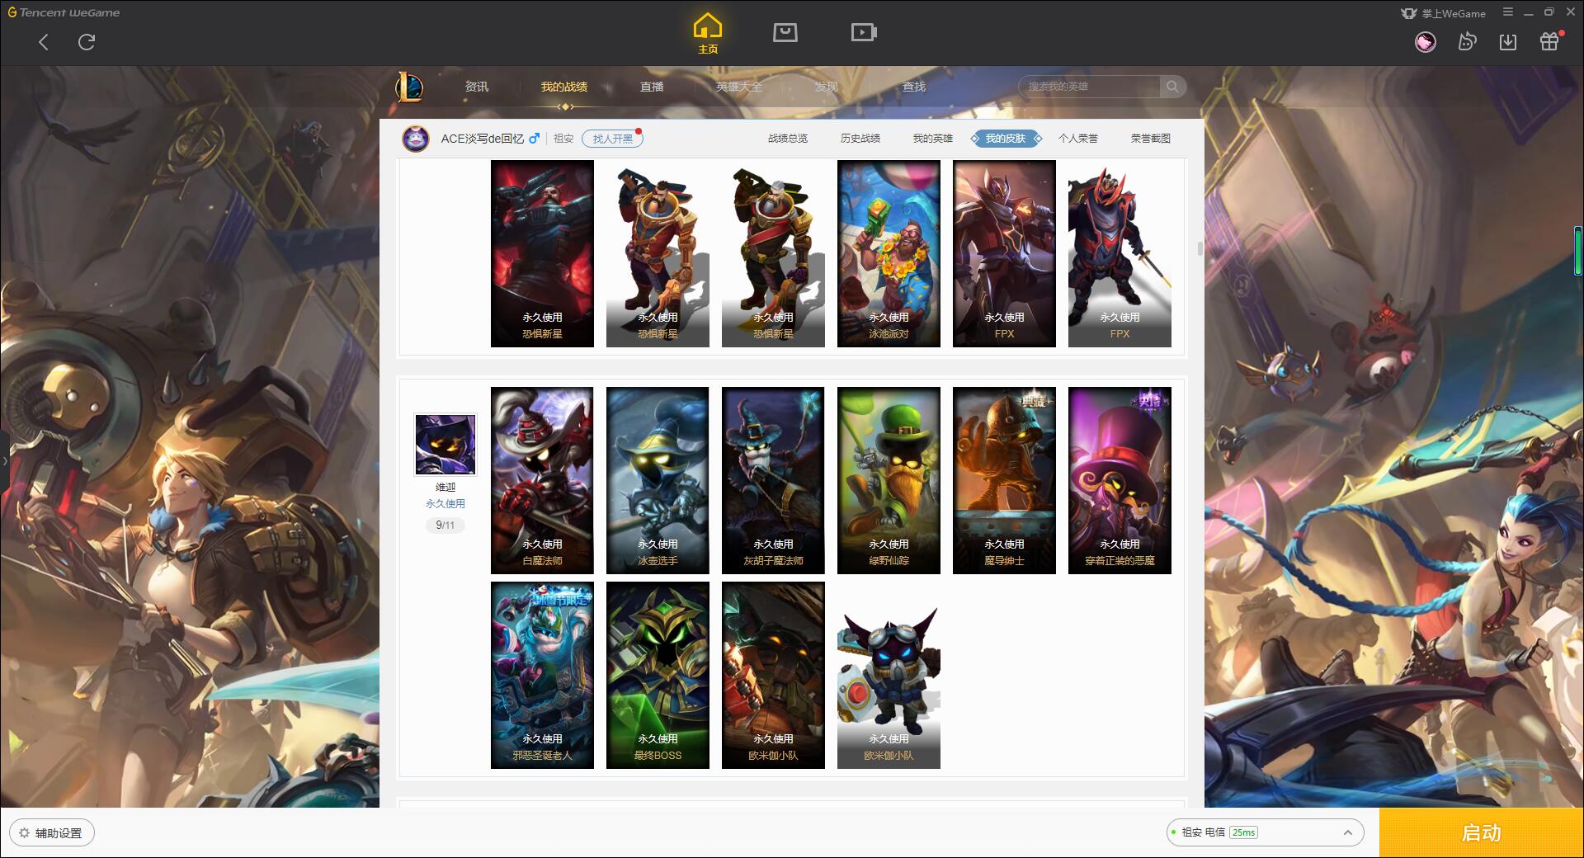Select the 冰壶选手 skin card
The height and width of the screenshot is (858, 1584).
[658, 480]
